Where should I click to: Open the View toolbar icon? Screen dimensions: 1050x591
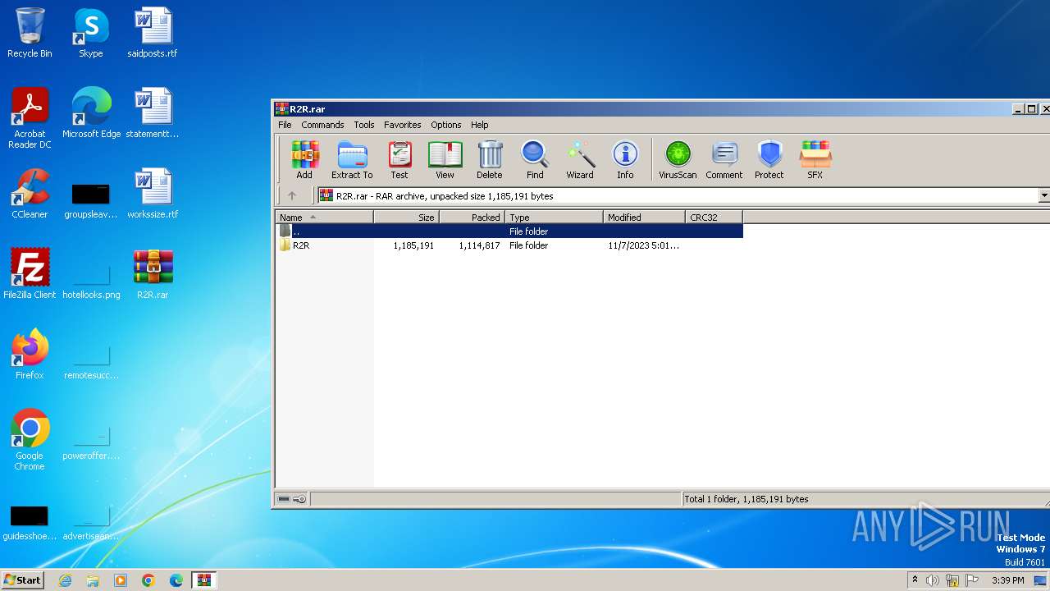click(445, 160)
